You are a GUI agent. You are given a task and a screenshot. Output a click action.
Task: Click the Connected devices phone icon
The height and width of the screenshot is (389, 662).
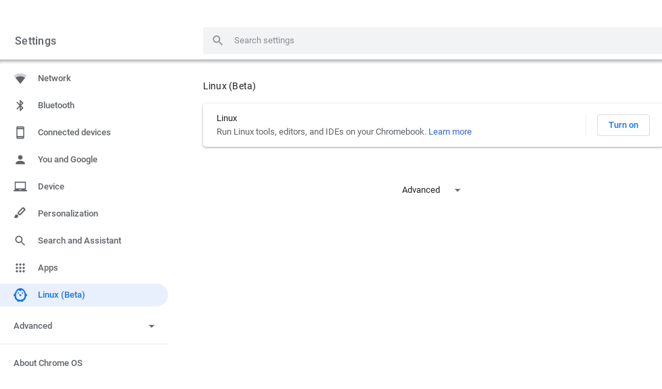tap(20, 133)
